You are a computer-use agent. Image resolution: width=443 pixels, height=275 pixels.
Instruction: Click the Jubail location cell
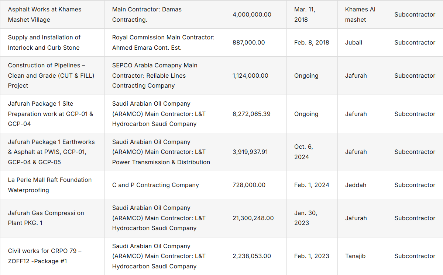point(354,43)
